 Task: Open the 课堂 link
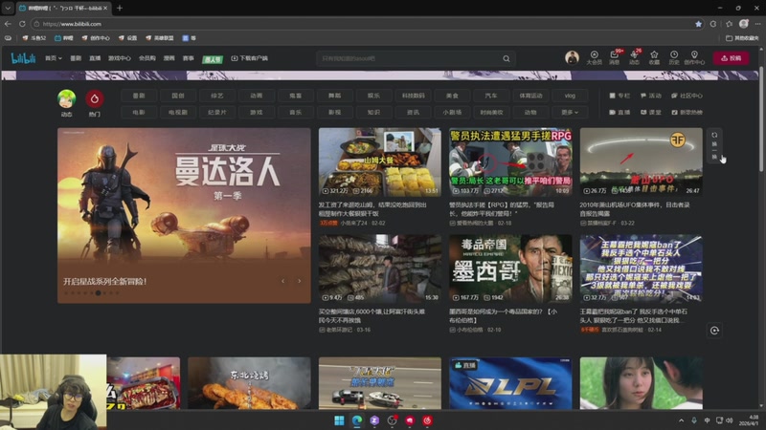coord(650,112)
